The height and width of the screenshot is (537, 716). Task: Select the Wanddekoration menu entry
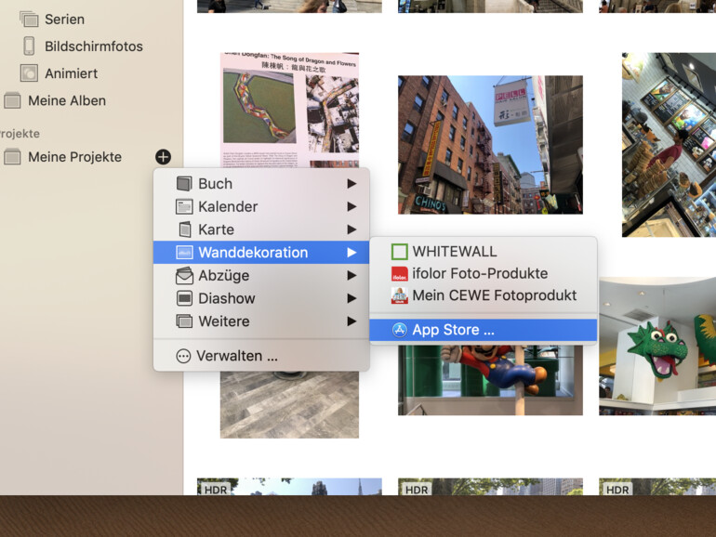261,253
